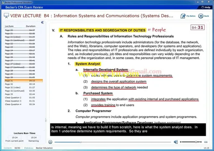Click the Duration column header

31,26
